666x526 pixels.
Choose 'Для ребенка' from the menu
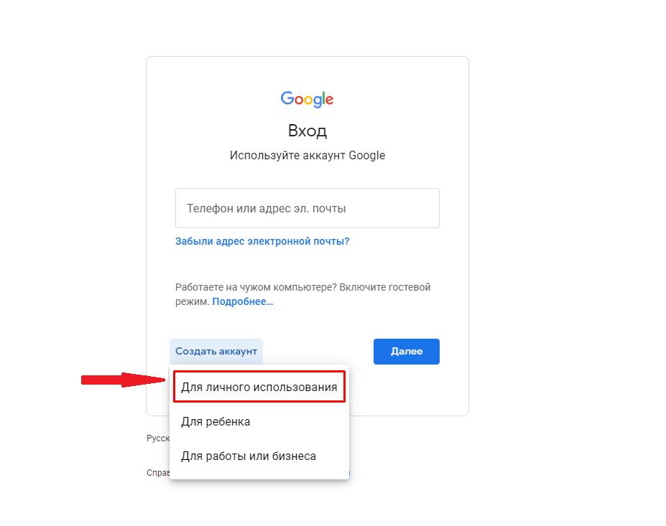point(216,422)
